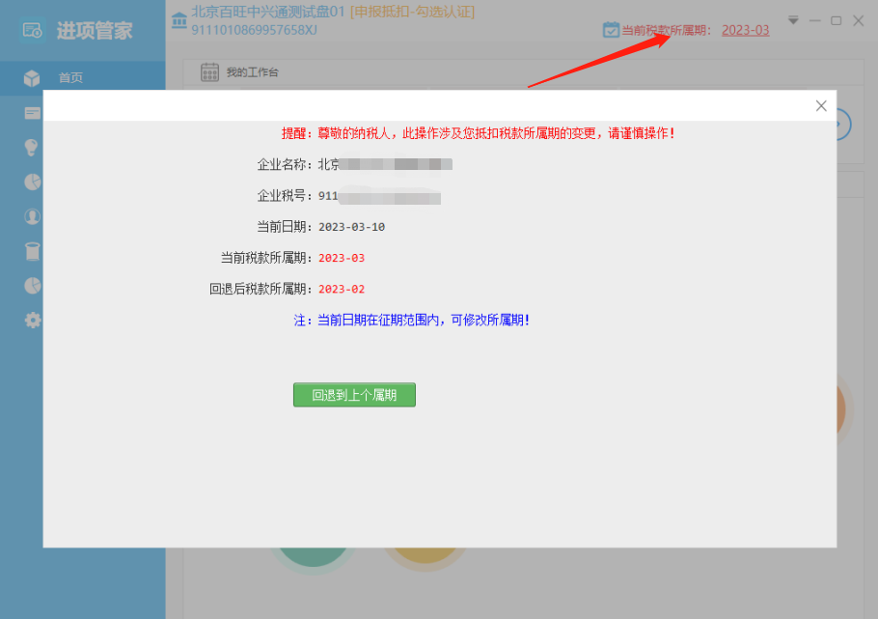Open the settings gear icon in sidebar
This screenshot has width=878, height=619.
click(x=33, y=320)
